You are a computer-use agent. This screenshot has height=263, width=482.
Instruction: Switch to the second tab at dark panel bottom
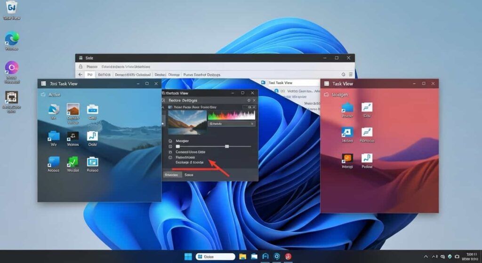click(x=189, y=175)
